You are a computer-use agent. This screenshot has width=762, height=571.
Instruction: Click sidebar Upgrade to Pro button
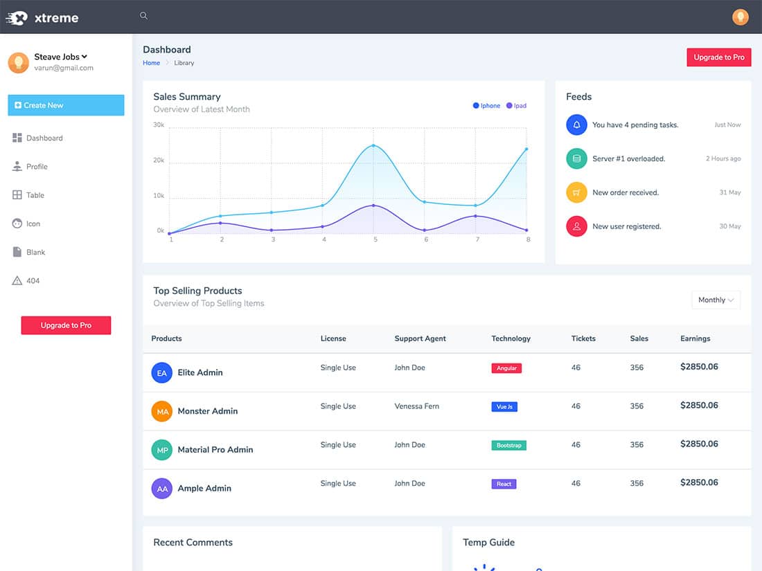(66, 325)
